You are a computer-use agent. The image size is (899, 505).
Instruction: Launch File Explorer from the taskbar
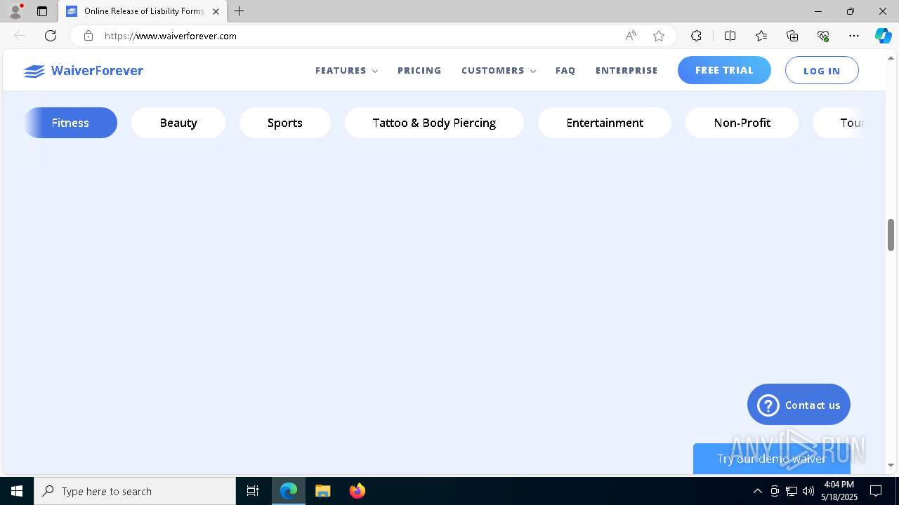[323, 491]
